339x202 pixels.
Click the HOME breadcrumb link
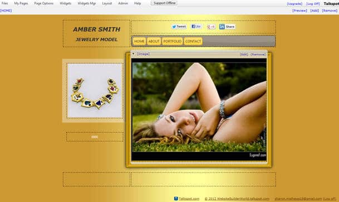click(6, 11)
